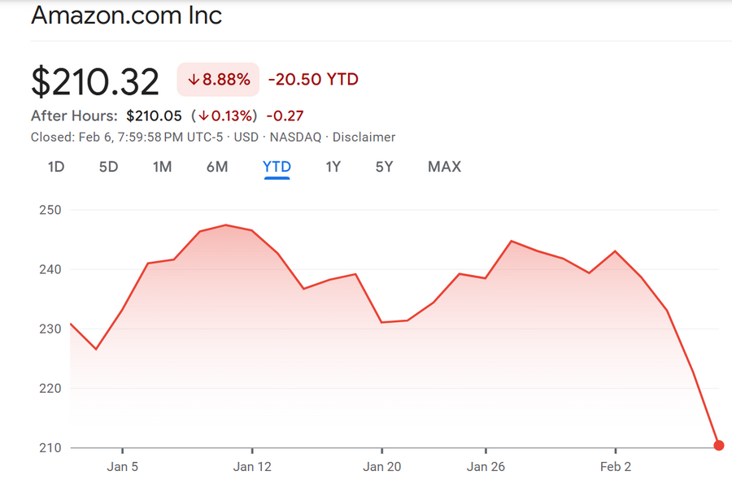Click the -20.50 YTD change text
Viewport: 732px width, 488px height.
click(x=313, y=80)
